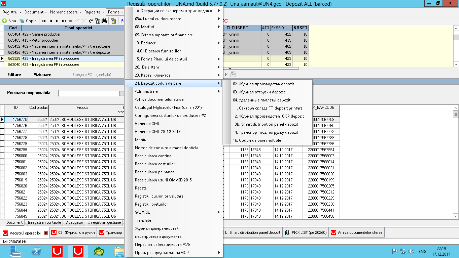This screenshot has height=258, width=459.
Task: Switch to the PICK LIST (pe 20260) tab
Action: pyautogui.click(x=306, y=232)
